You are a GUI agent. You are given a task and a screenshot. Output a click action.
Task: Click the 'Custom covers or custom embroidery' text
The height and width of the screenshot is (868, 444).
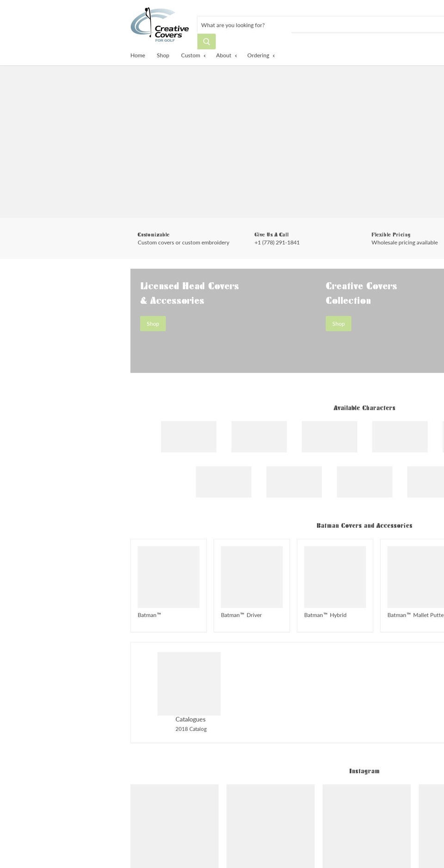pos(184,243)
